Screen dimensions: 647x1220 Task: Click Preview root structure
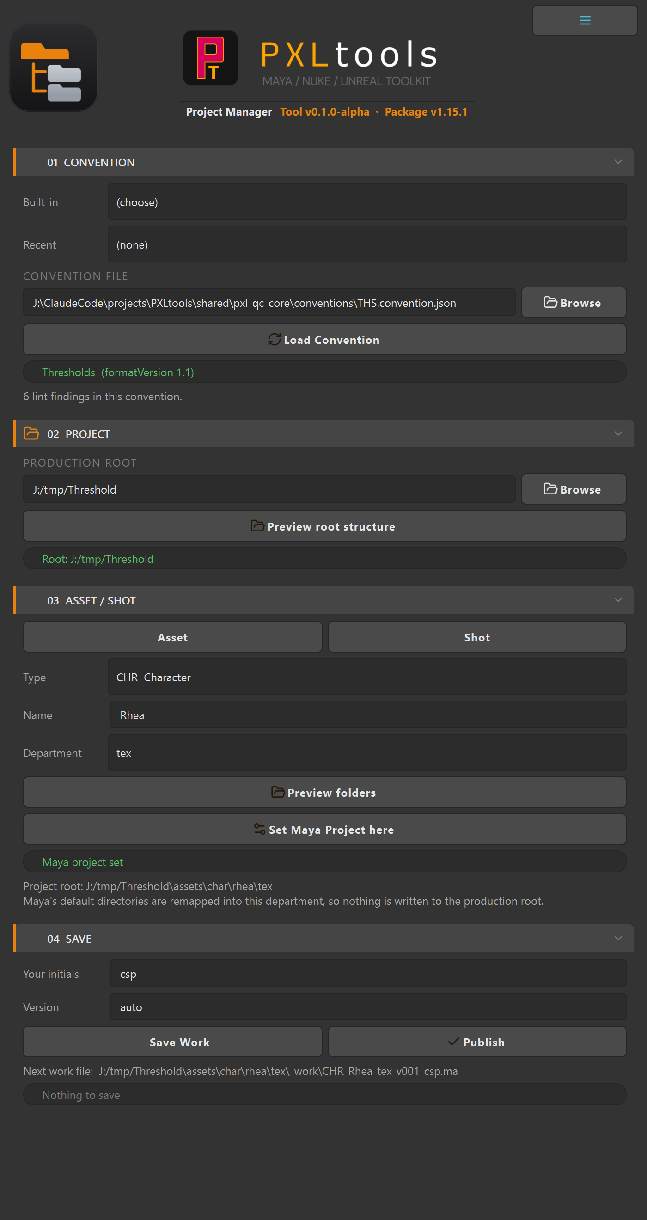325,526
